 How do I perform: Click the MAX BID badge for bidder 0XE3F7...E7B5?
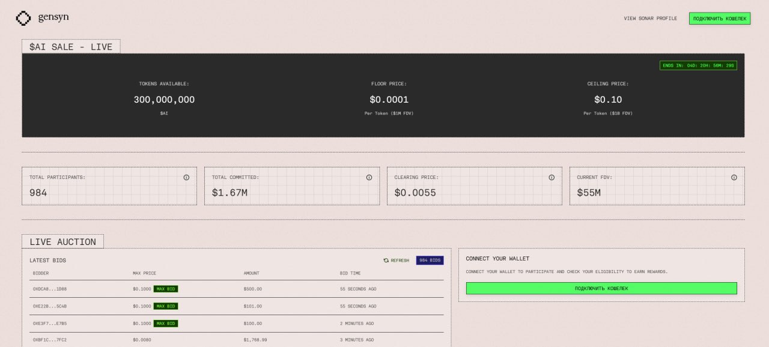coord(166,324)
